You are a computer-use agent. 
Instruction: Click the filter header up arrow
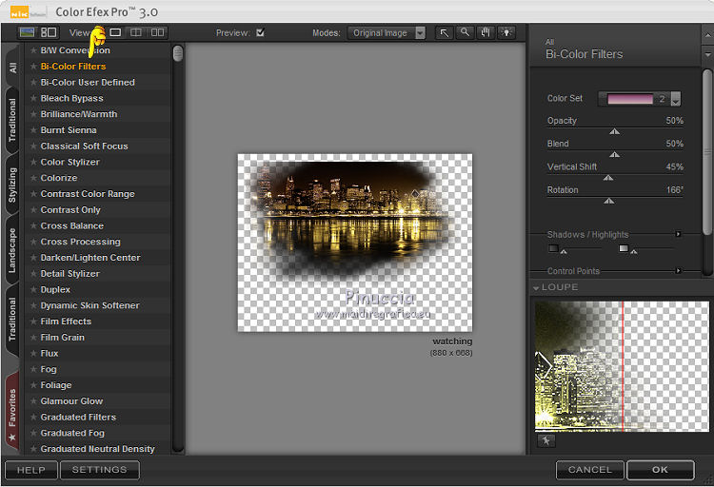tap(707, 35)
